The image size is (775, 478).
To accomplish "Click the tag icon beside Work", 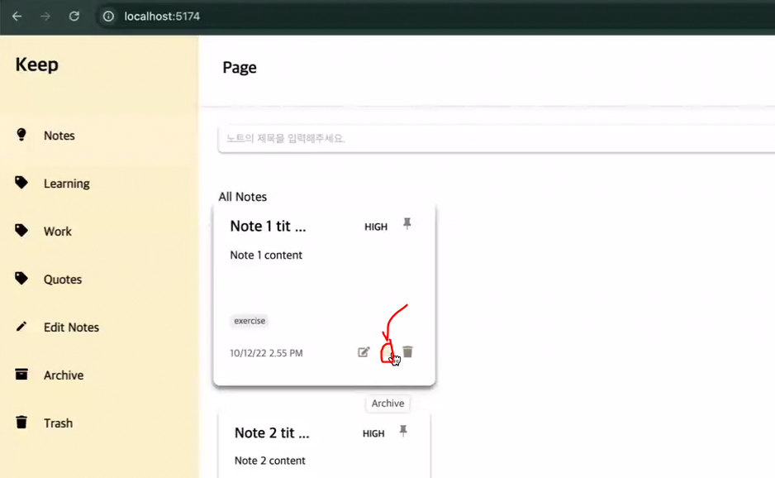I will coord(21,231).
